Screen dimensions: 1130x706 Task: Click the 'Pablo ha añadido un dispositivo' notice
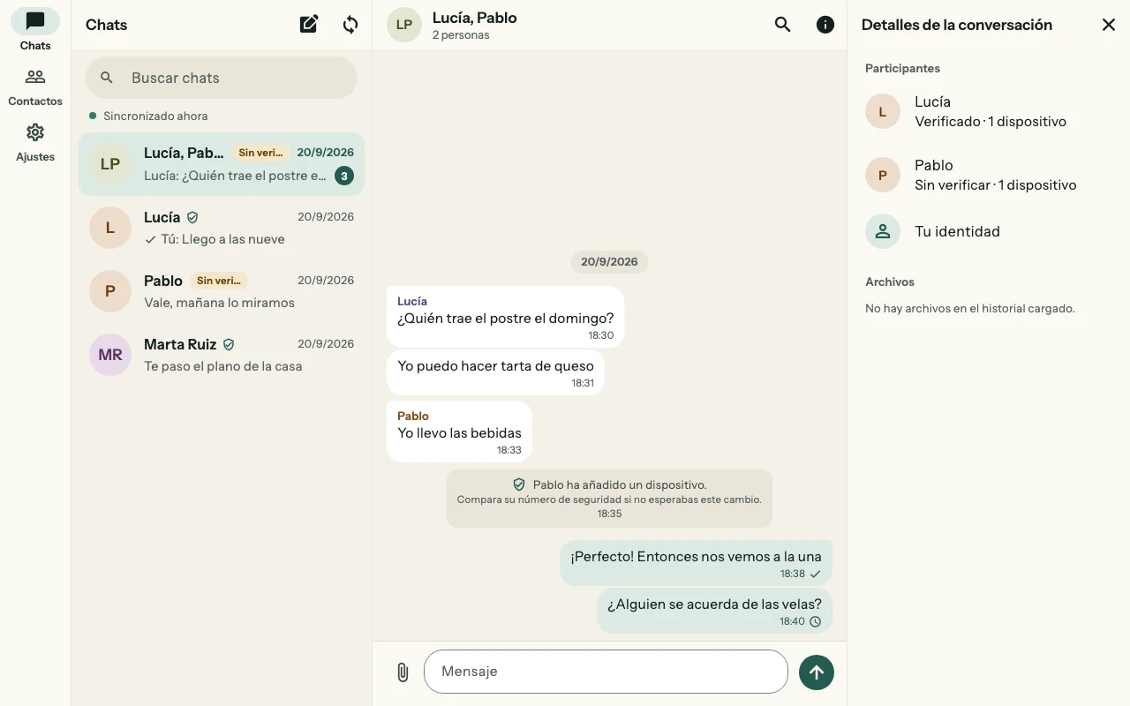609,499
